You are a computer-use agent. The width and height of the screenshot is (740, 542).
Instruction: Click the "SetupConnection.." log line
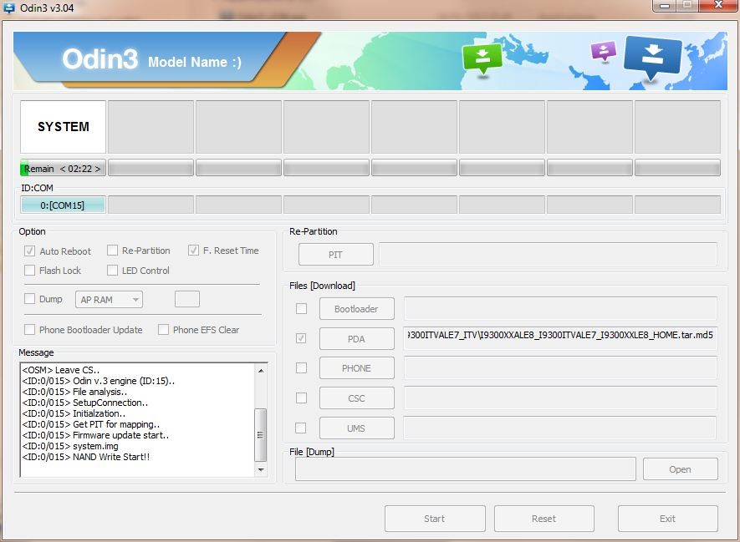[85, 403]
